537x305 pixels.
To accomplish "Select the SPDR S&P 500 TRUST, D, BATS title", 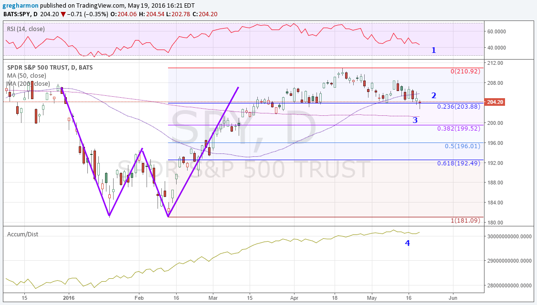I will pos(50,67).
